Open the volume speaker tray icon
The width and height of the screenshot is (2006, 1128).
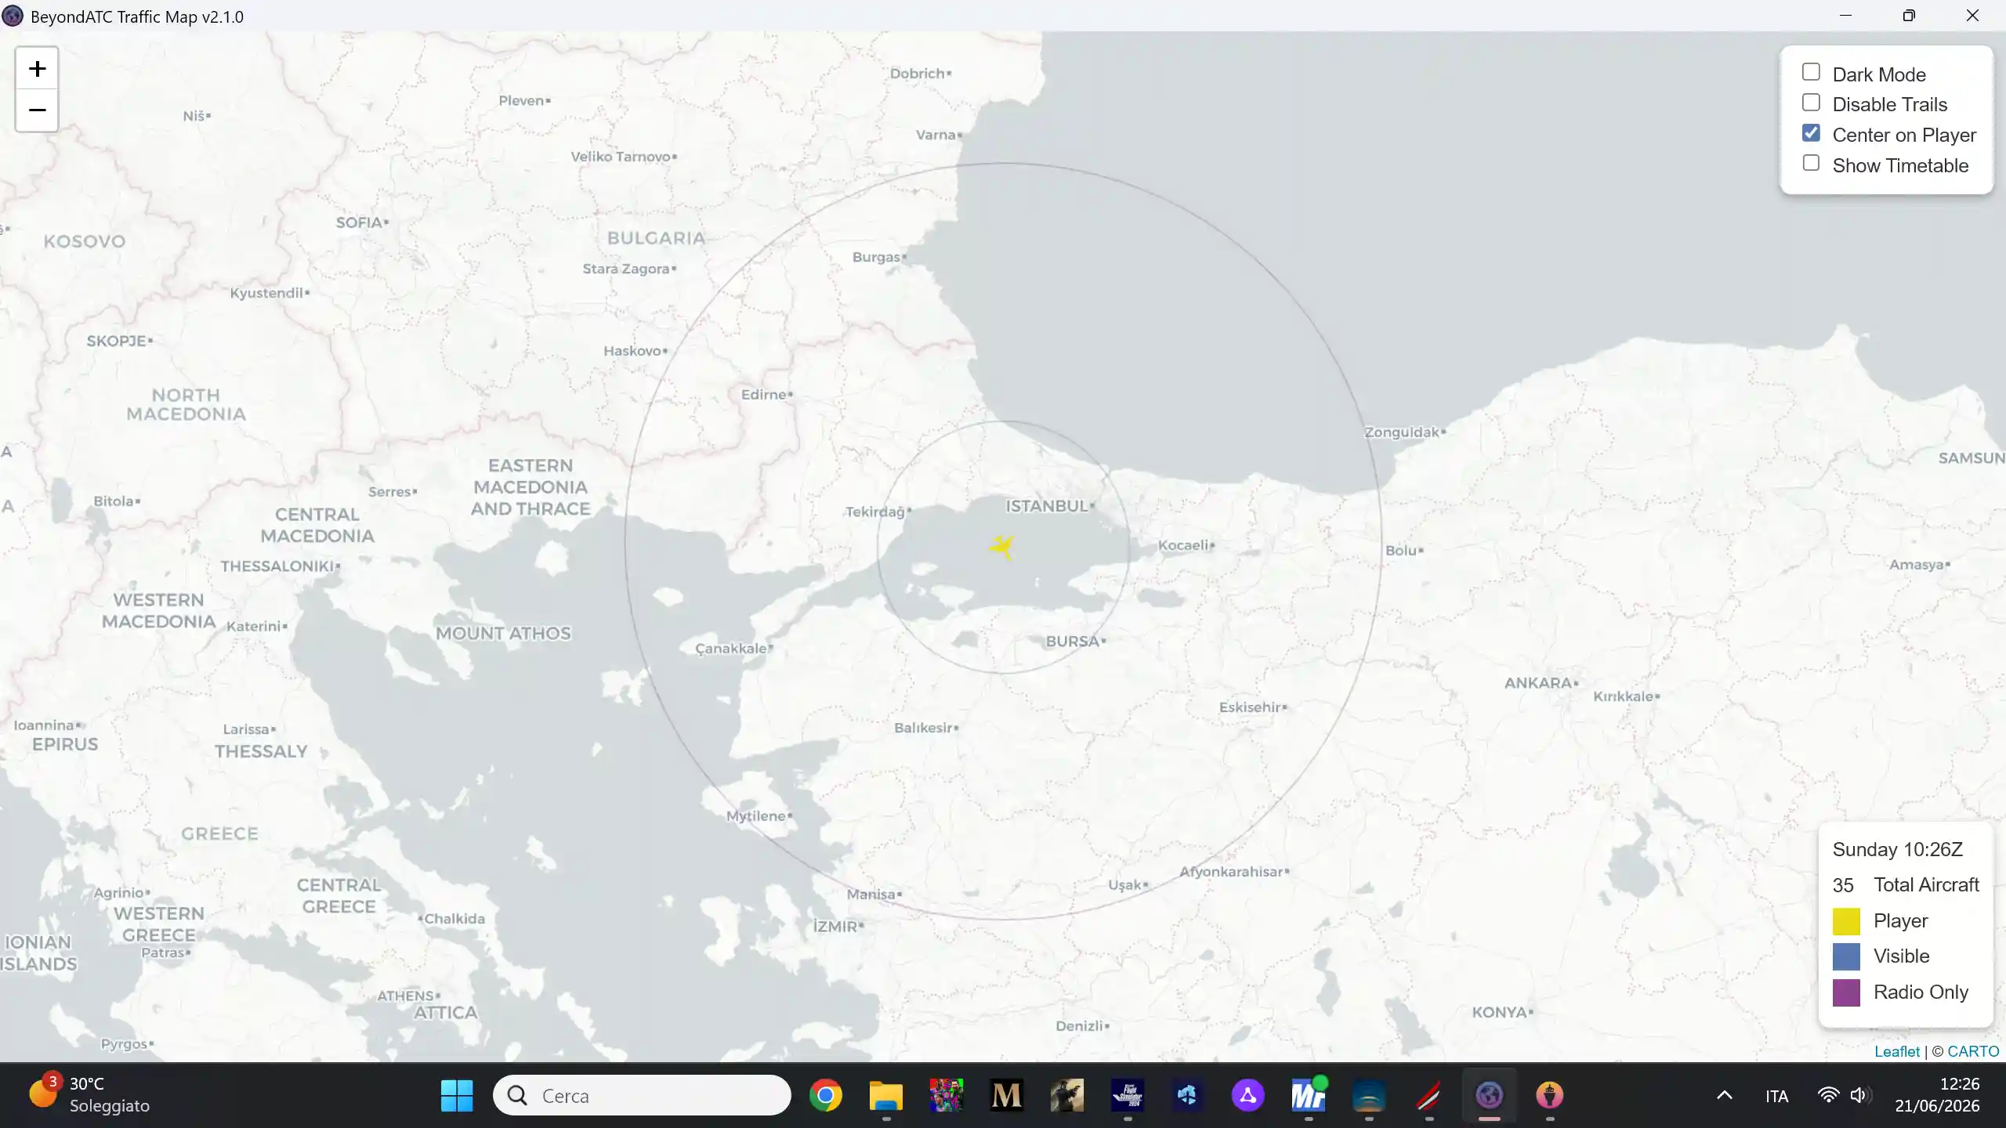click(x=1859, y=1095)
